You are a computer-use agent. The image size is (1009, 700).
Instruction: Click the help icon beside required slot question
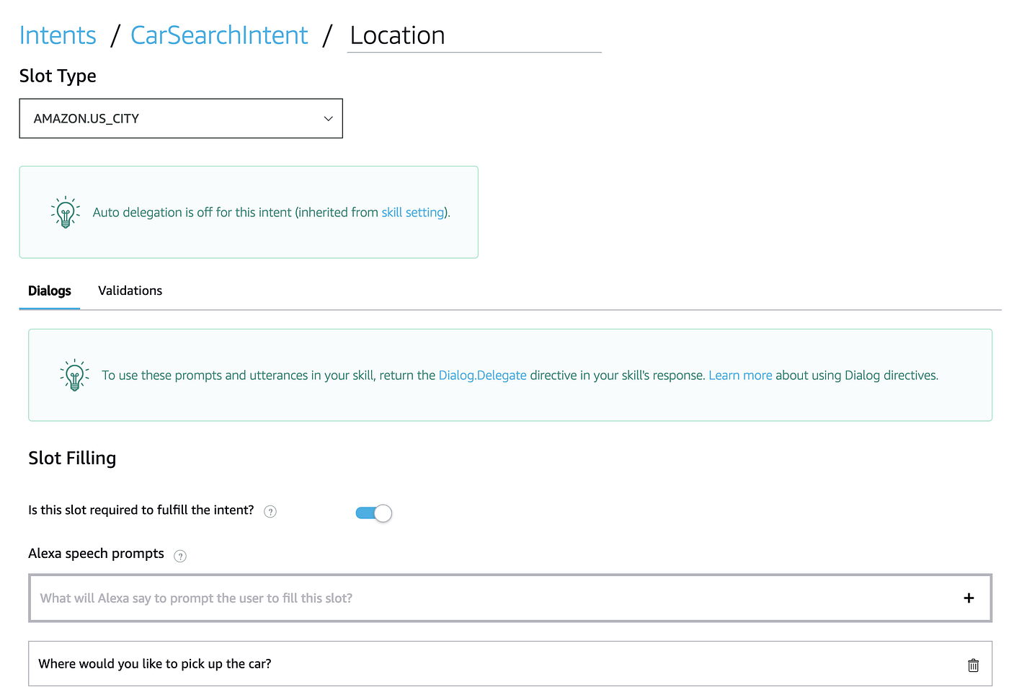pyautogui.click(x=270, y=511)
